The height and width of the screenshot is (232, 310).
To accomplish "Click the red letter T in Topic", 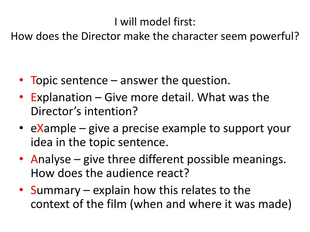I will 33,80.
